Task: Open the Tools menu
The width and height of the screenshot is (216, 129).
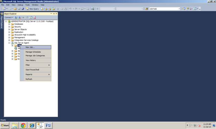Action: pos(27,5)
